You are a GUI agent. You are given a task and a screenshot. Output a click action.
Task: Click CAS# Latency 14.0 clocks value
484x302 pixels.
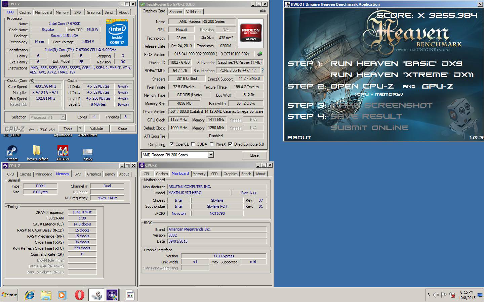tap(82, 224)
